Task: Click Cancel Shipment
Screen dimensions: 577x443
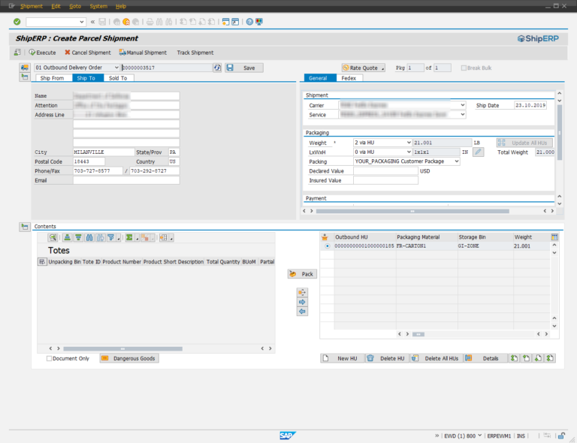Action: point(88,53)
